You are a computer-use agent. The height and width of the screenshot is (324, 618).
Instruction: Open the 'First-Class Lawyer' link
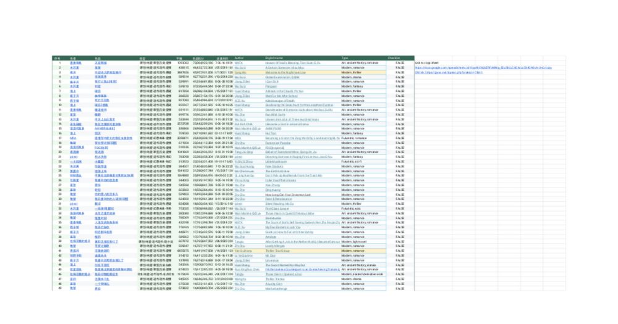277,209
